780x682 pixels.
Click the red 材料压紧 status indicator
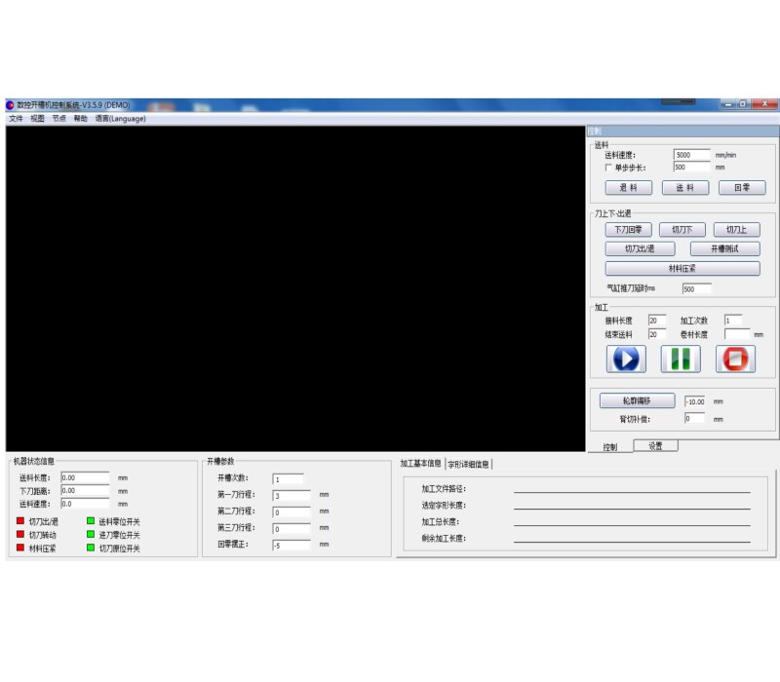(x=19, y=548)
